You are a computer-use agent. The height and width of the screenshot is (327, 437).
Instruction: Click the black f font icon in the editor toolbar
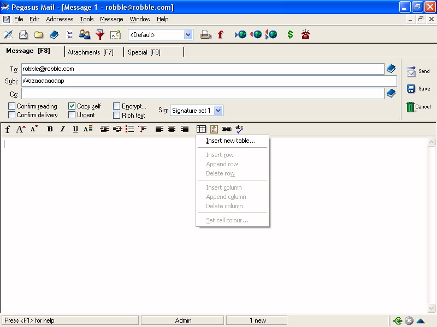[x=8, y=129]
